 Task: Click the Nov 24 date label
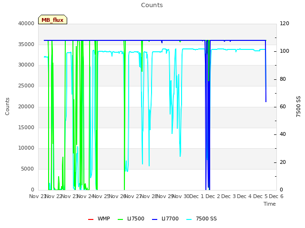click(86, 196)
